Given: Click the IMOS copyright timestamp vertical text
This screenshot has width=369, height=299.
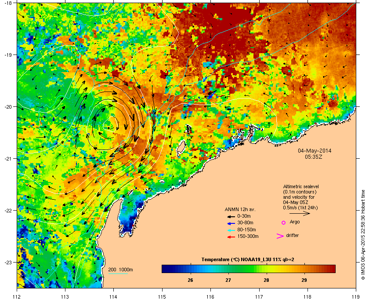Looking at the screenshot, I should [x=363, y=235].
